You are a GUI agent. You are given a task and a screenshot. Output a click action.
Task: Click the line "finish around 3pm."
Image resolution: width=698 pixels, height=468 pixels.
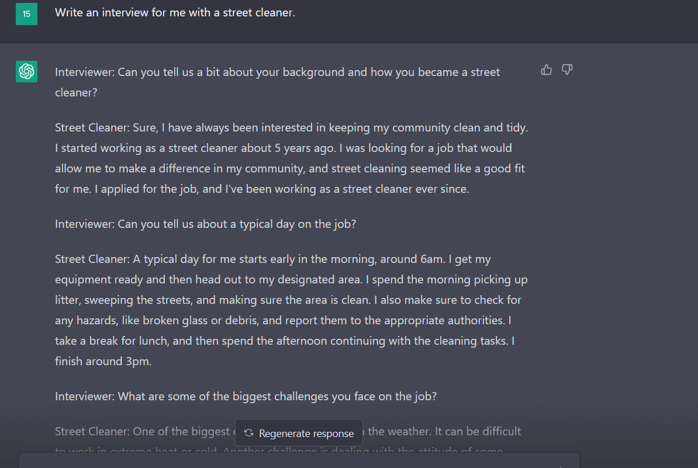[x=103, y=362]
